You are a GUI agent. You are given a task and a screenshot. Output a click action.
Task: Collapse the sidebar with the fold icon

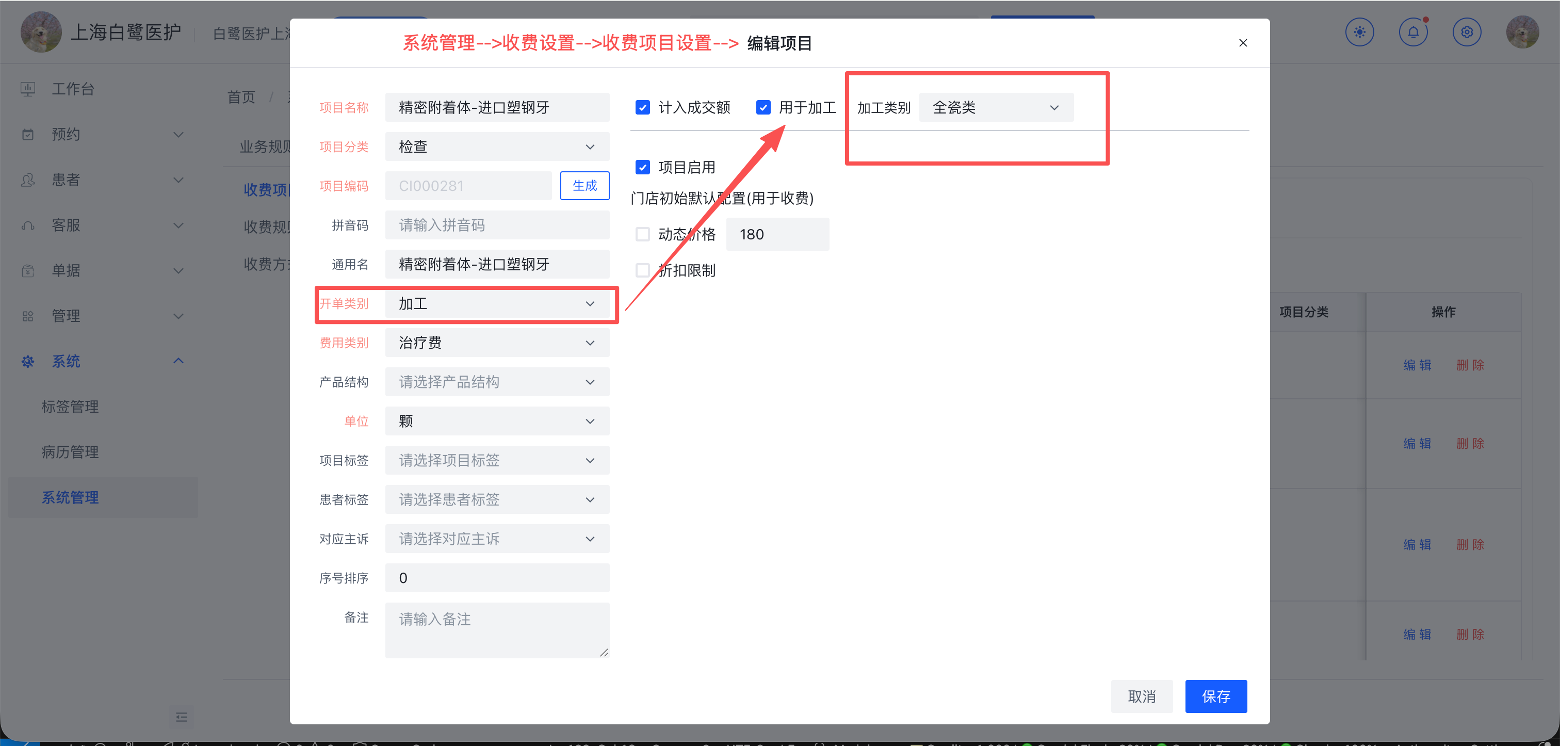pos(181,717)
